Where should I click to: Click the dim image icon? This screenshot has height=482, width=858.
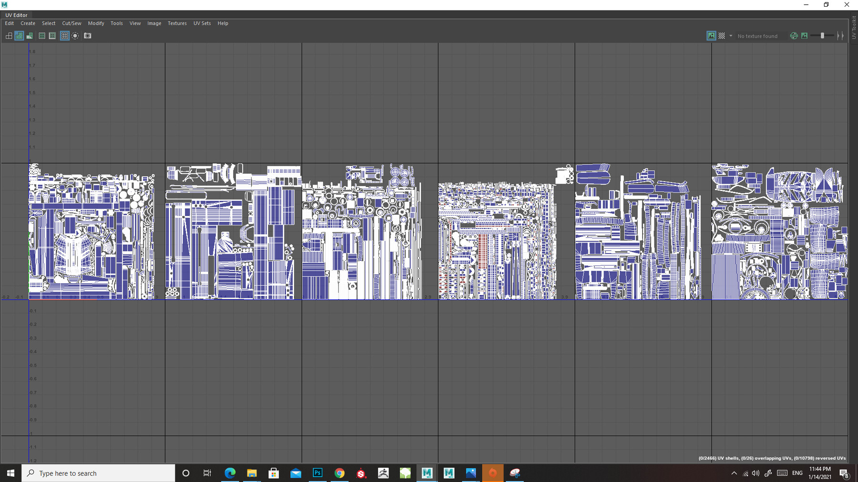805,36
